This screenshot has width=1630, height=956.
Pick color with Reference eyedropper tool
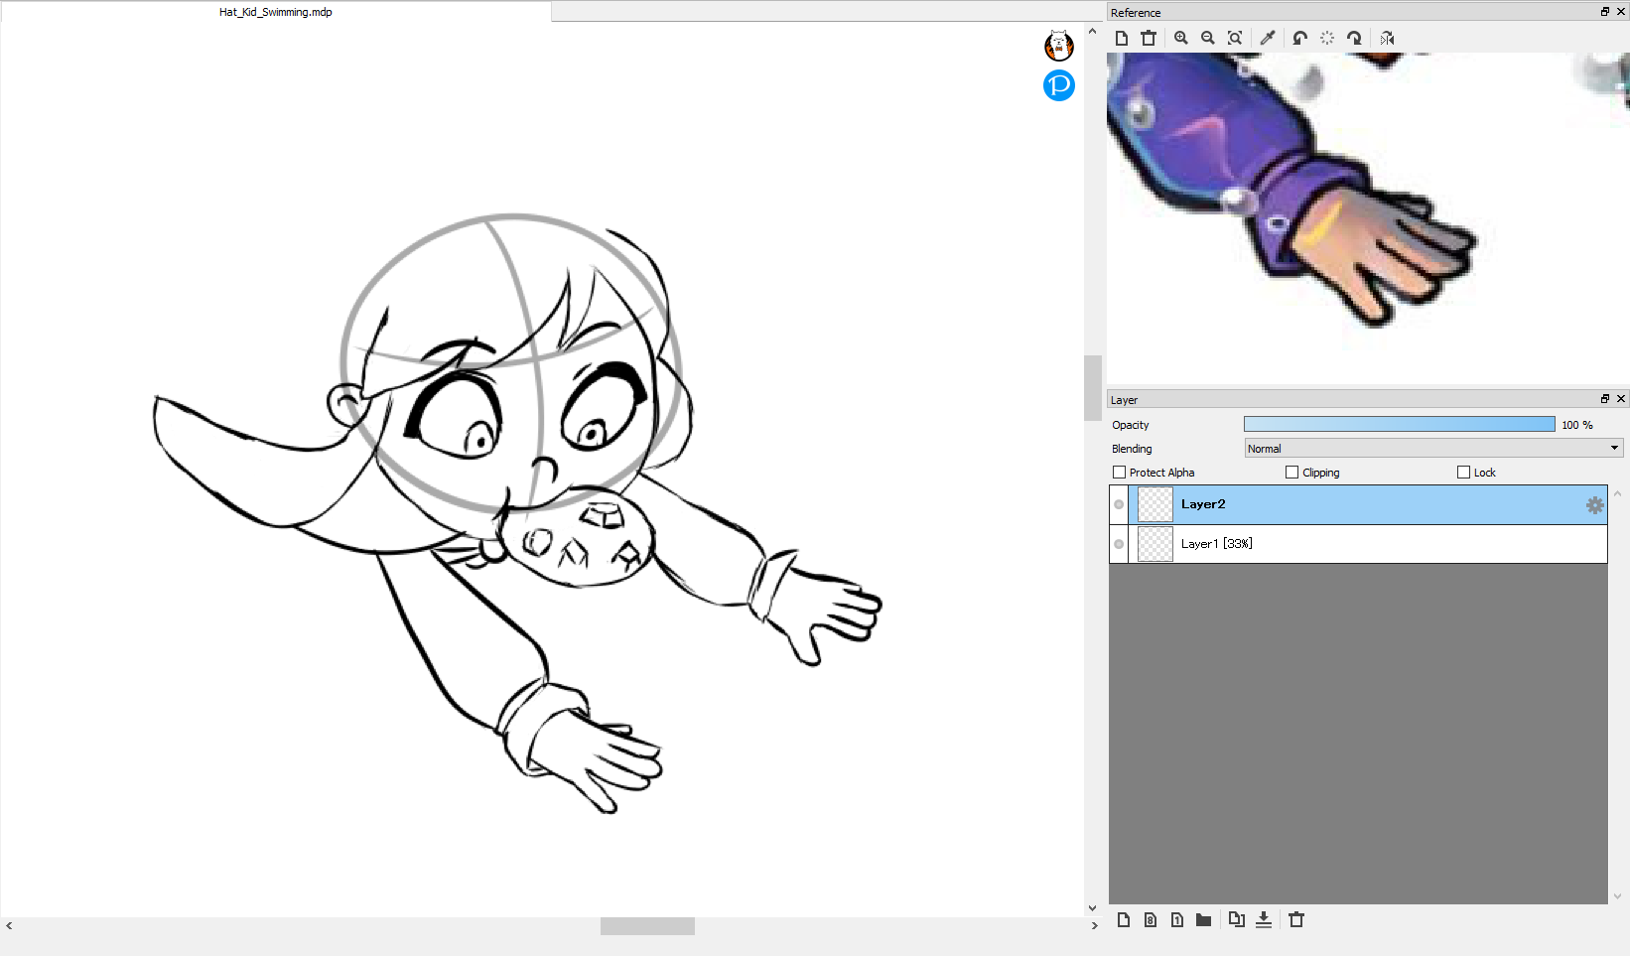tap(1268, 38)
